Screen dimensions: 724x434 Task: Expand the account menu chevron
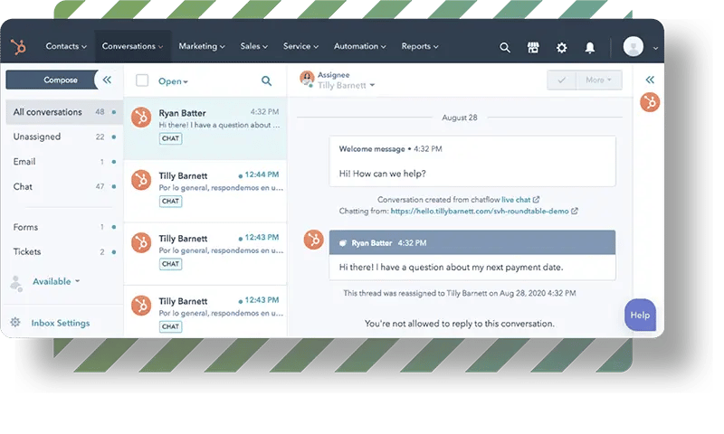tap(655, 48)
